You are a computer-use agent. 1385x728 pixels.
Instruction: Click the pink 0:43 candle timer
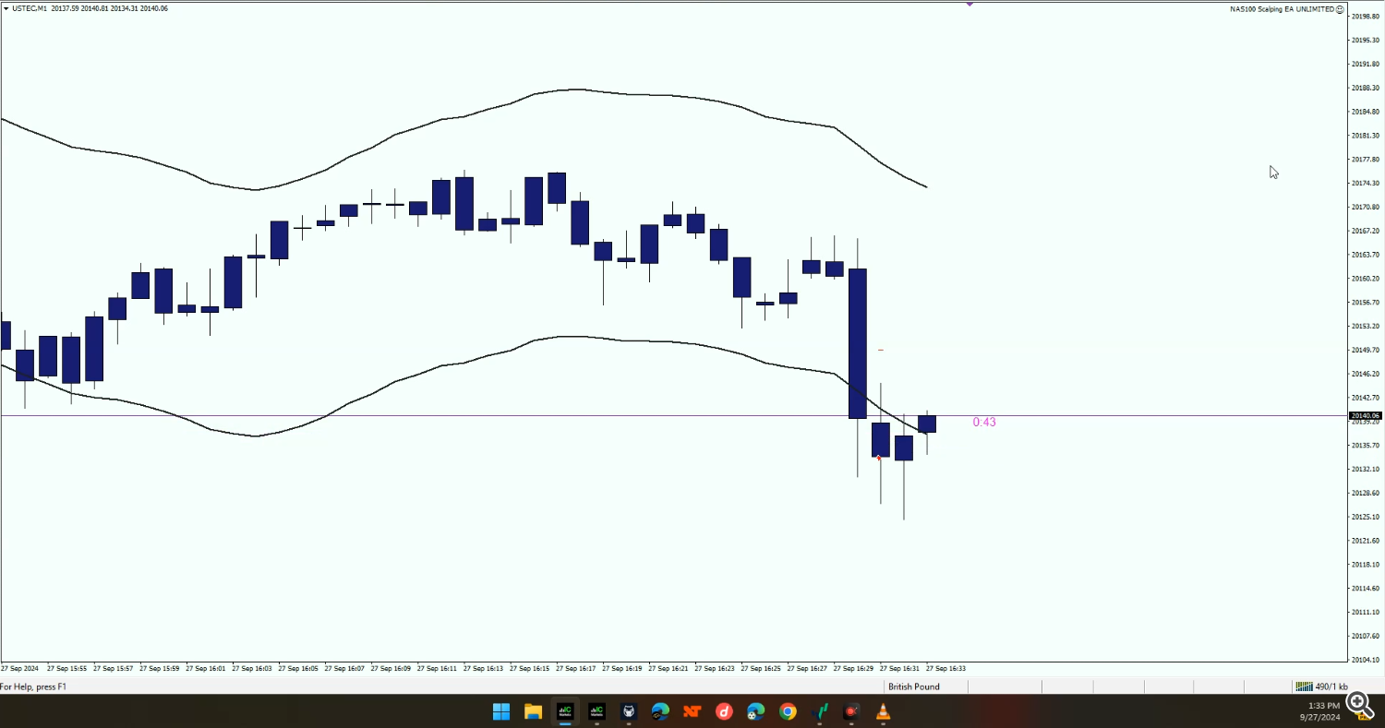click(x=984, y=423)
